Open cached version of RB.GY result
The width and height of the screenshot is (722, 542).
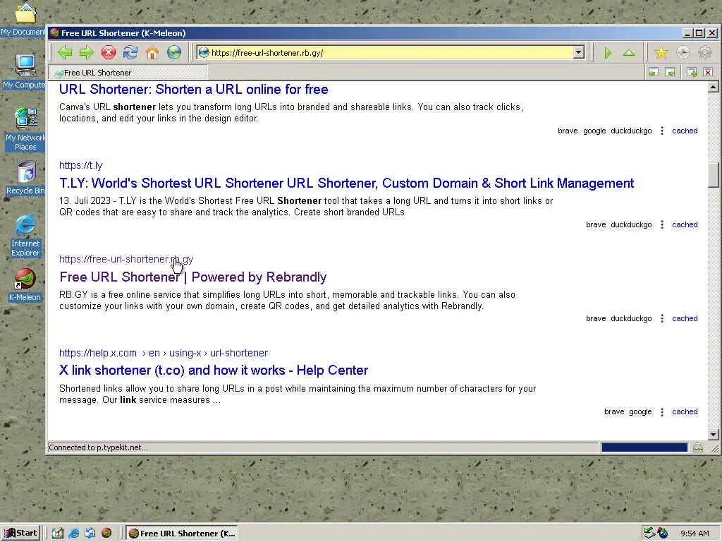click(685, 318)
